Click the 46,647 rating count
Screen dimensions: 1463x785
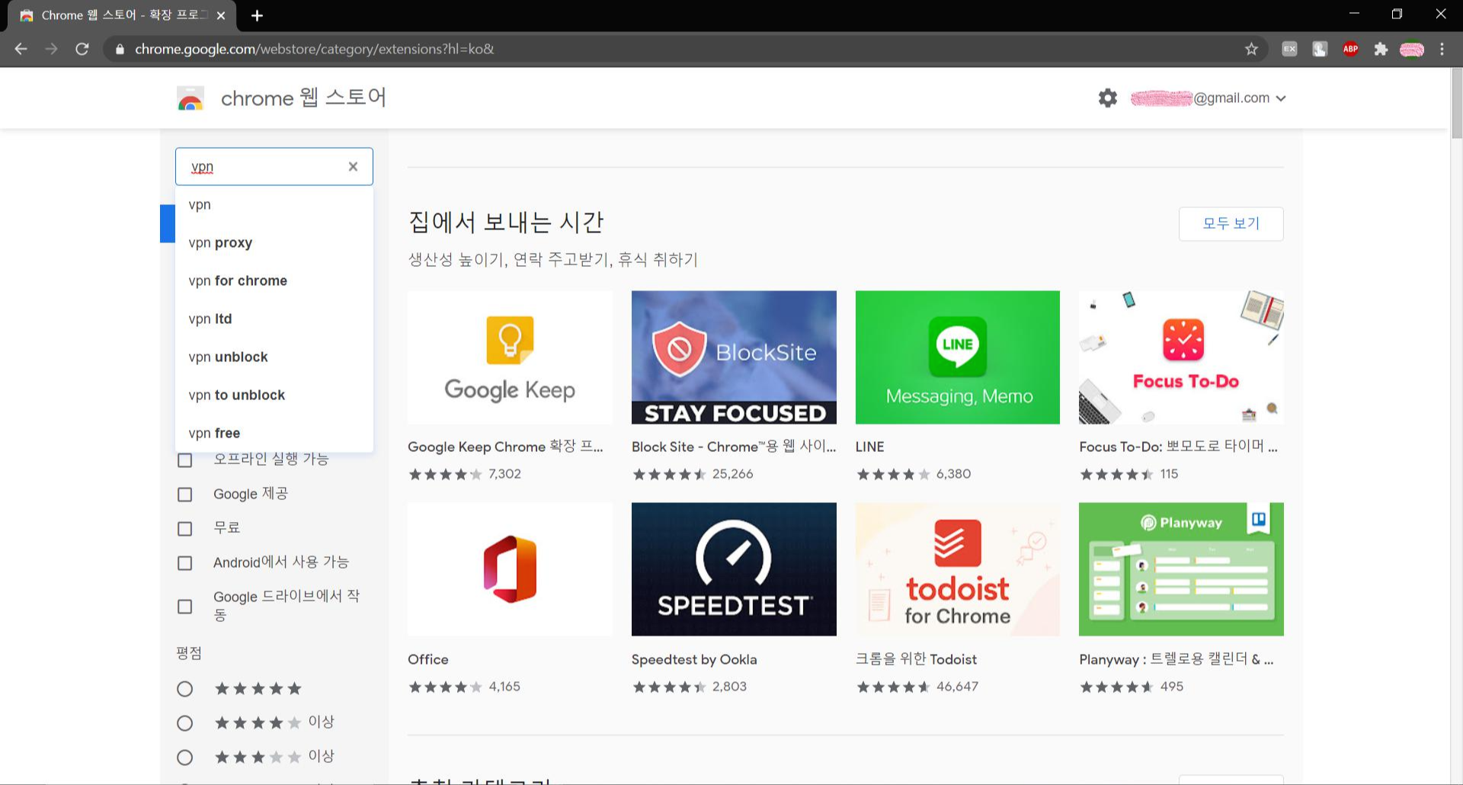pos(957,687)
